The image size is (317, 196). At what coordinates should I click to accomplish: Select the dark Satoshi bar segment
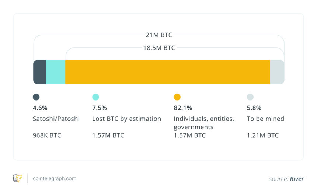[40, 72]
